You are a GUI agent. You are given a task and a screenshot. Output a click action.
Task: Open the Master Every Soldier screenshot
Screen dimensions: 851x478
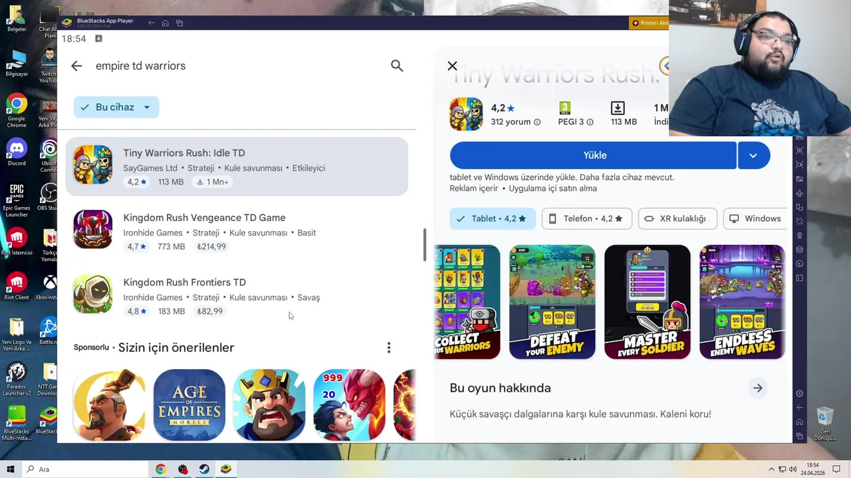pos(648,302)
